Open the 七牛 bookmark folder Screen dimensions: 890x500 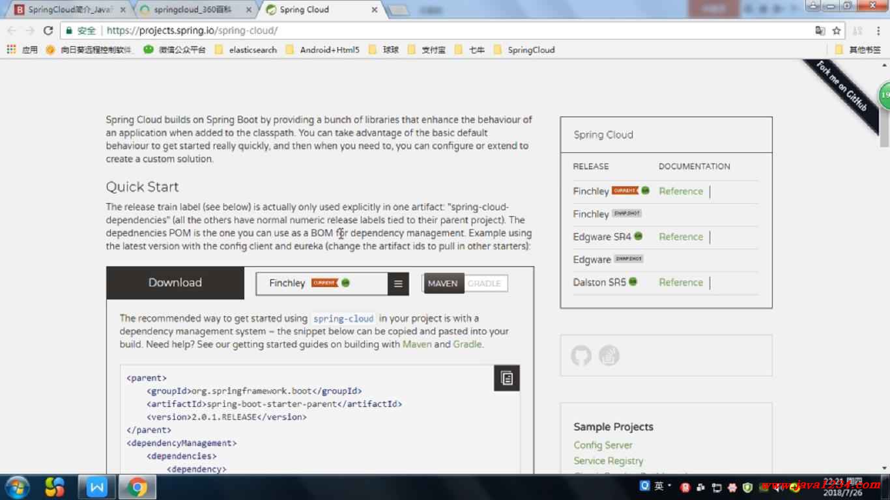tap(470, 49)
